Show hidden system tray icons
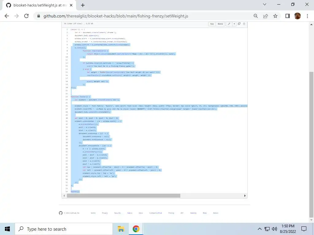This screenshot has height=235, width=314. click(x=259, y=229)
